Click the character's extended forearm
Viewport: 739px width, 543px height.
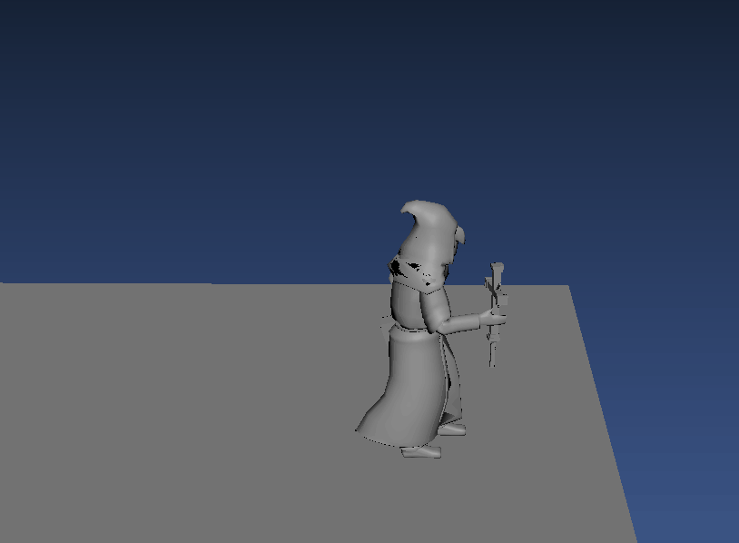click(x=462, y=321)
